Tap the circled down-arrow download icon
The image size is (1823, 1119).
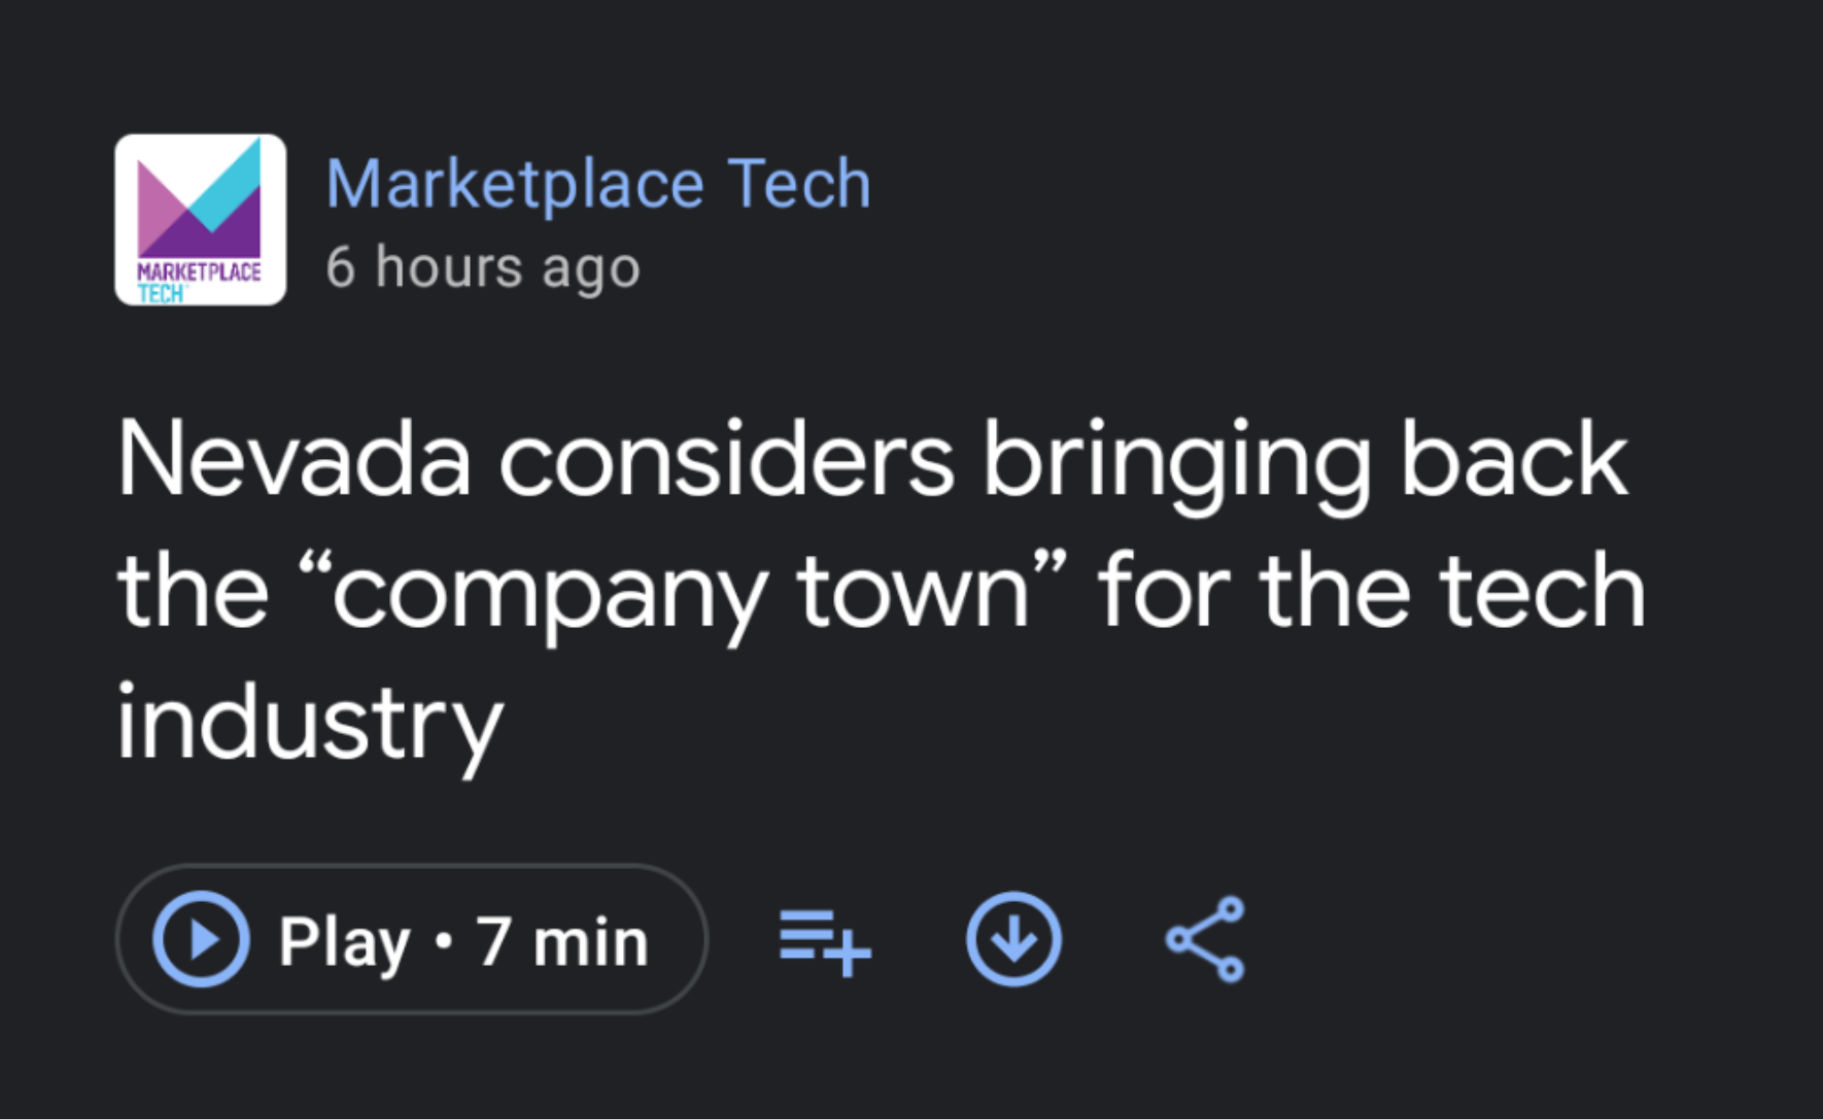1014,939
